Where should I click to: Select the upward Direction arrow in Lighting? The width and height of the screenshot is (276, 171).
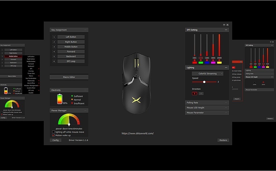(195, 93)
